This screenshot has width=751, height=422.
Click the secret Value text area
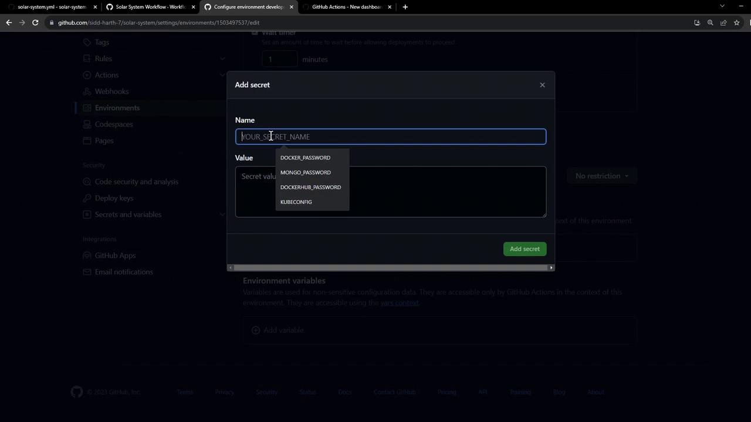[x=391, y=192]
